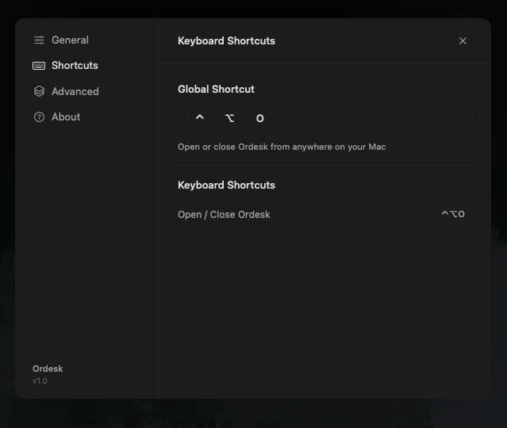This screenshot has height=428, width=507.
Task: Click the 'Global Shortcut' section heading
Action: [x=216, y=89]
